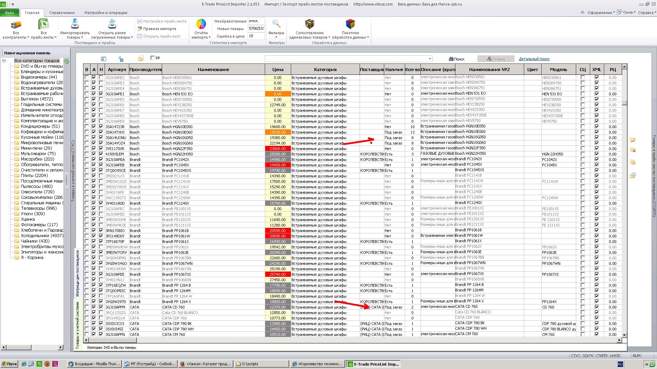Expand 'Все контрагенты' dropdown arrow
Viewport: 657px width, 369px height.
[29, 38]
